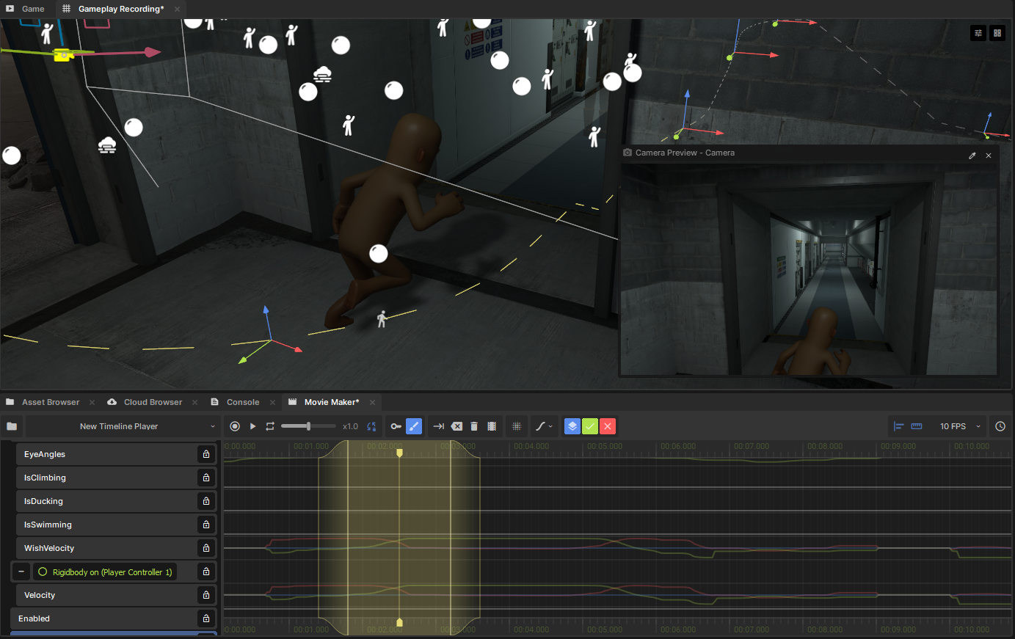Viewport: 1015px width, 639px height.
Task: Click the red X cancel button
Action: pos(608,426)
